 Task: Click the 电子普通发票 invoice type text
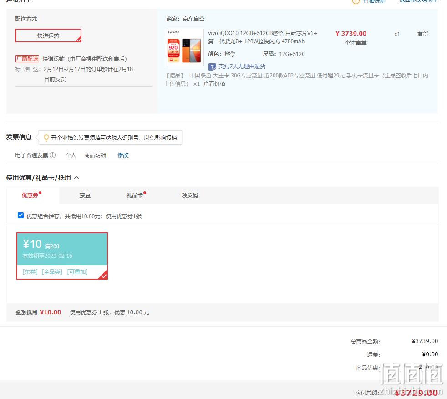pyautogui.click(x=32, y=155)
